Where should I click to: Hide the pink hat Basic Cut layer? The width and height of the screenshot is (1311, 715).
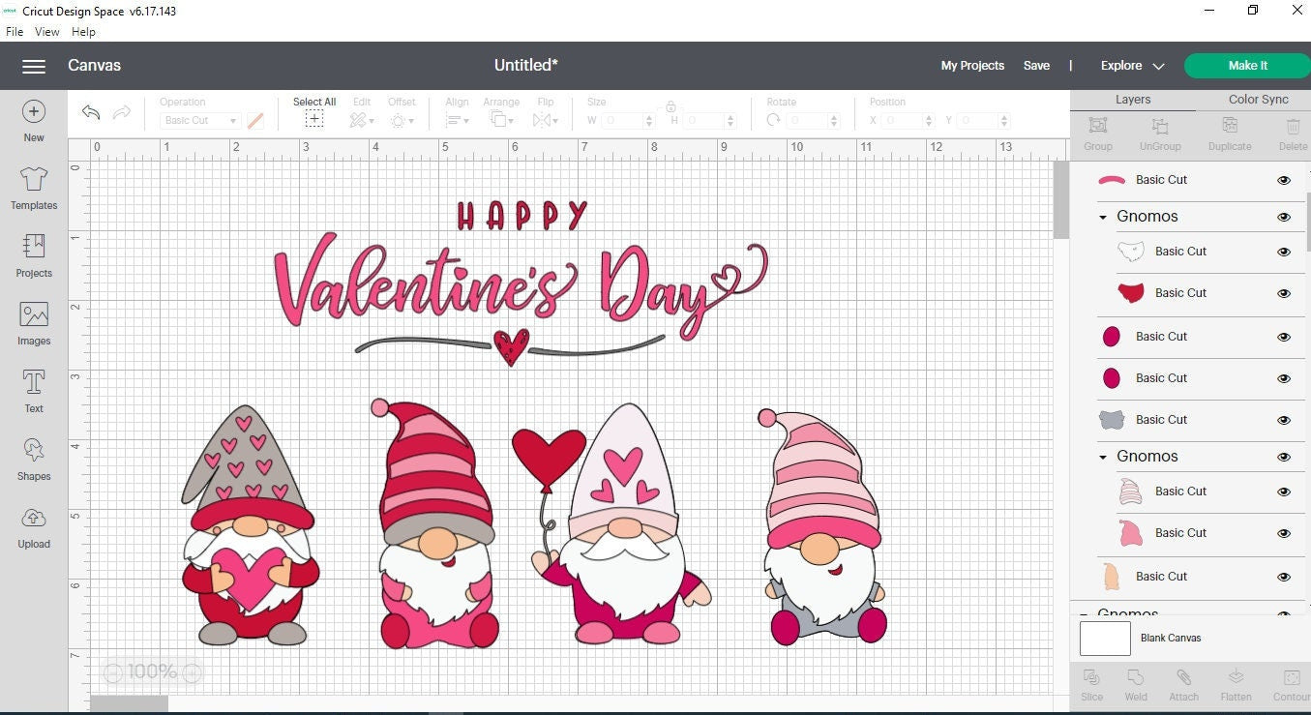click(x=1284, y=533)
